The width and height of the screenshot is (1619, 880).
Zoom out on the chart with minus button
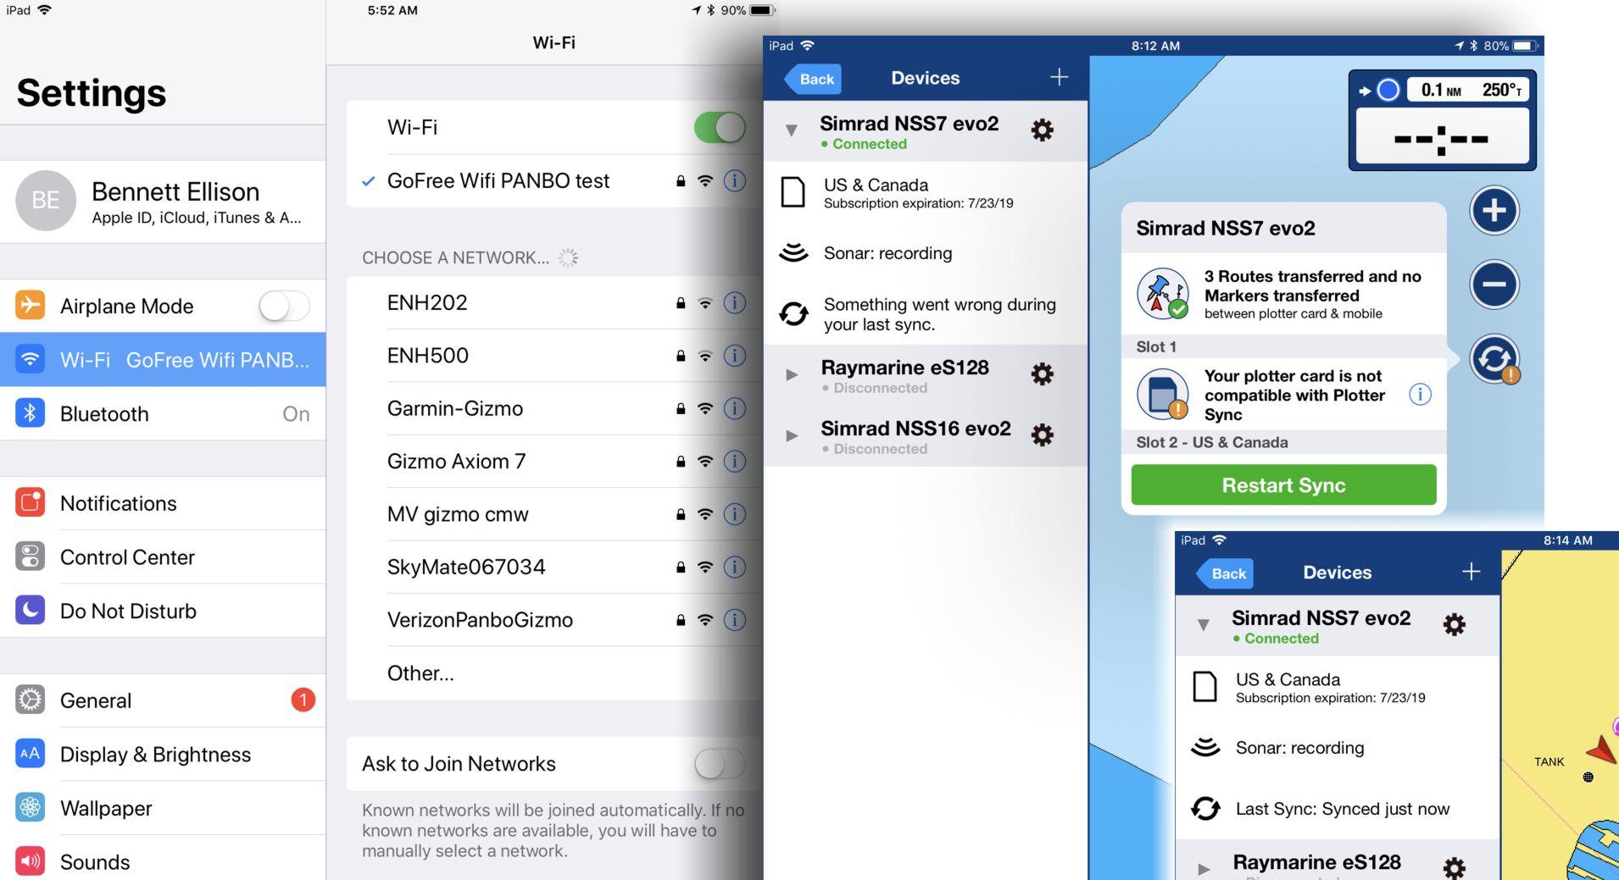1494,284
